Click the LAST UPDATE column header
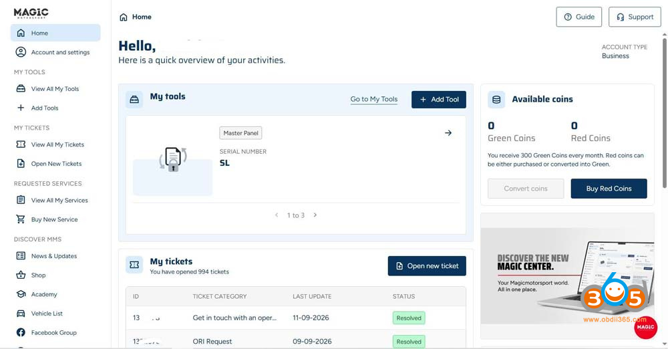The width and height of the screenshot is (668, 349). coord(312,297)
